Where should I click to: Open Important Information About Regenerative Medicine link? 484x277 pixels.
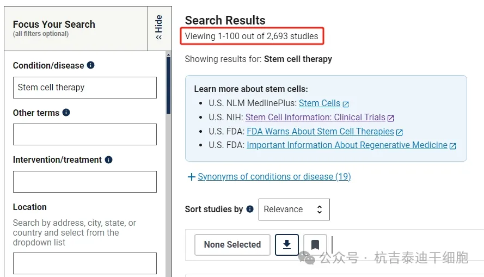pyautogui.click(x=347, y=145)
